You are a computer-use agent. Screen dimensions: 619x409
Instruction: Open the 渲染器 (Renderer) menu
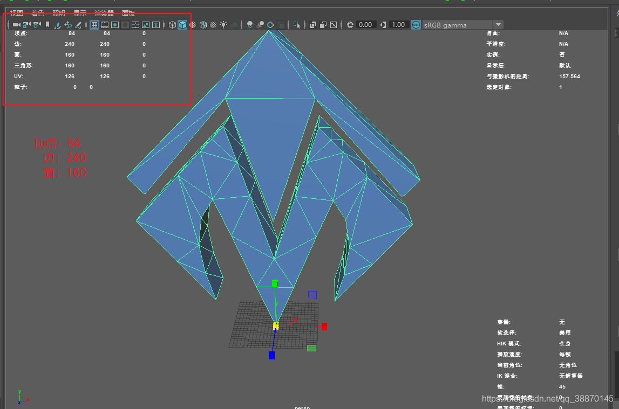[104, 13]
